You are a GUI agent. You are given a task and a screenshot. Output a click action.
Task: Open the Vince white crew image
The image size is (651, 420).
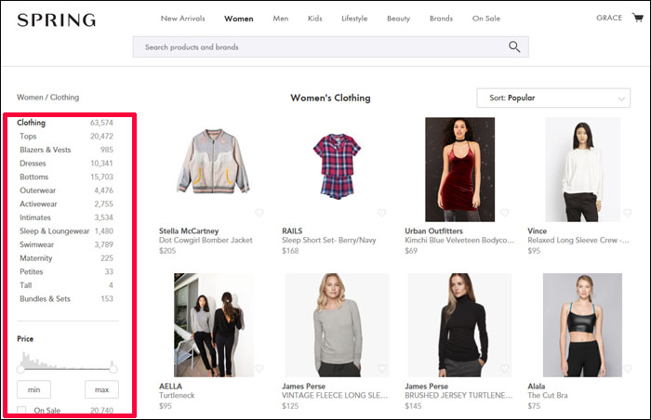[582, 169]
